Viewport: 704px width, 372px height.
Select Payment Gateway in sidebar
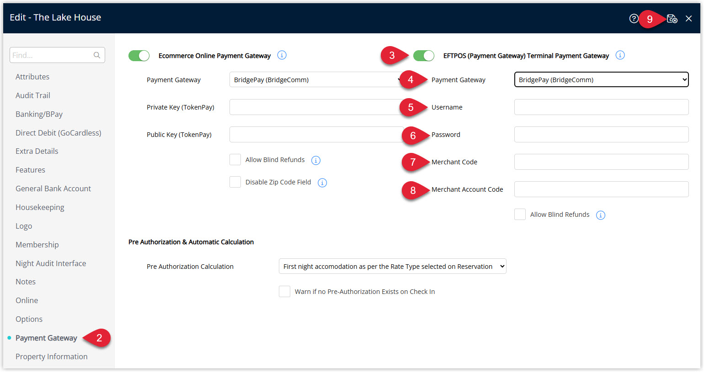[x=46, y=338]
